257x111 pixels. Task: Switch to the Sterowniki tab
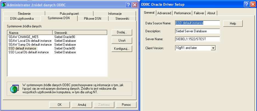[x=122, y=19]
